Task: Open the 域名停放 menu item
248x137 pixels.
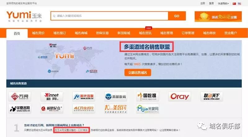Action: click(x=210, y=33)
